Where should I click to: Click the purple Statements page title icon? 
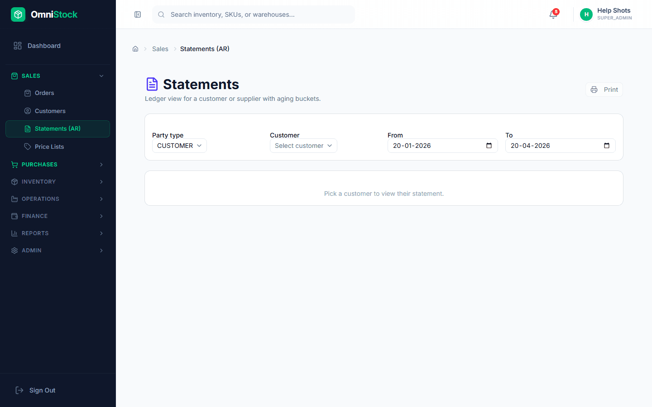coord(152,84)
